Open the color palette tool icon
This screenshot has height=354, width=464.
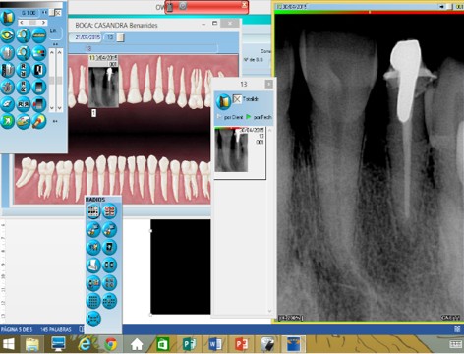(23, 122)
